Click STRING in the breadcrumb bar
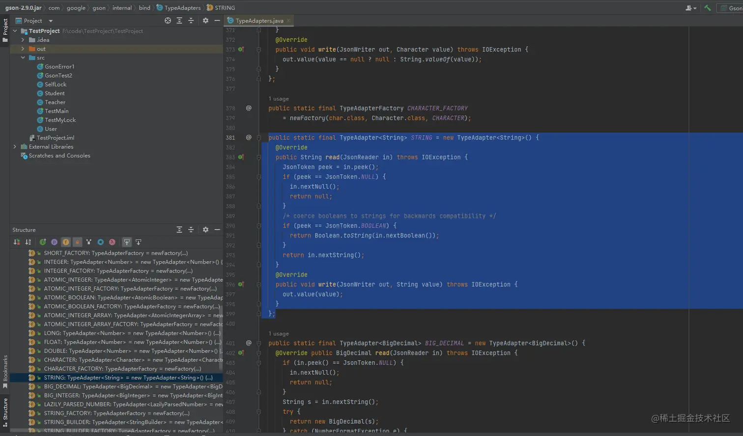 click(x=221, y=8)
